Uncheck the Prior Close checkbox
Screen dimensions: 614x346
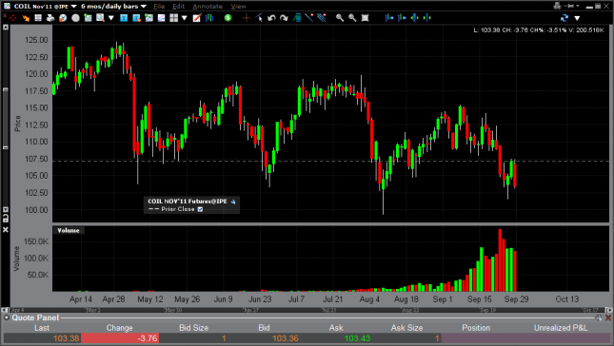pos(200,209)
